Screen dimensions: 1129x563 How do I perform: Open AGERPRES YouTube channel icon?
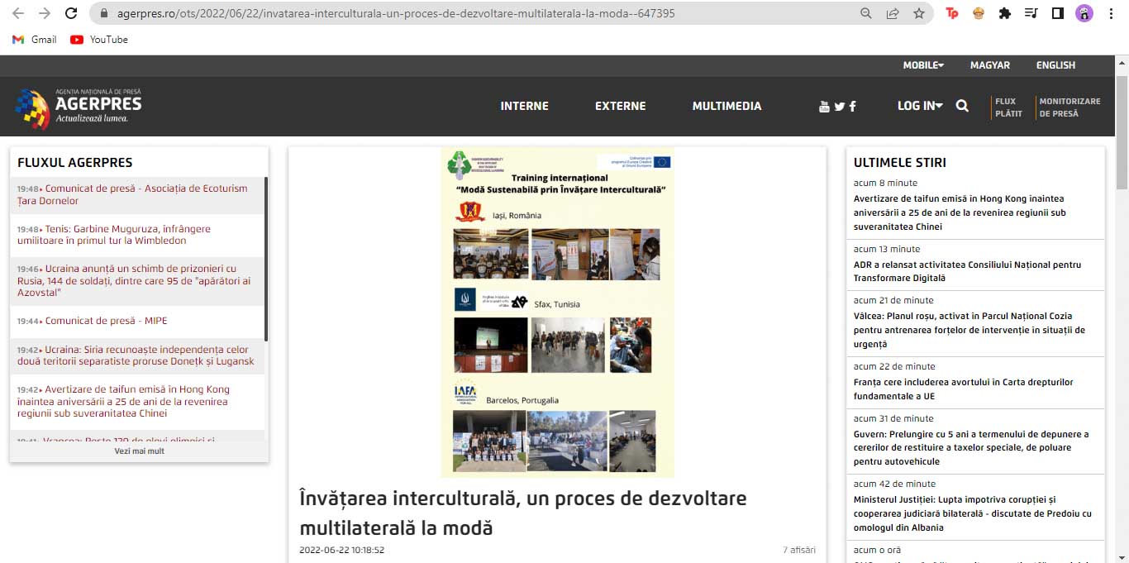pos(824,107)
